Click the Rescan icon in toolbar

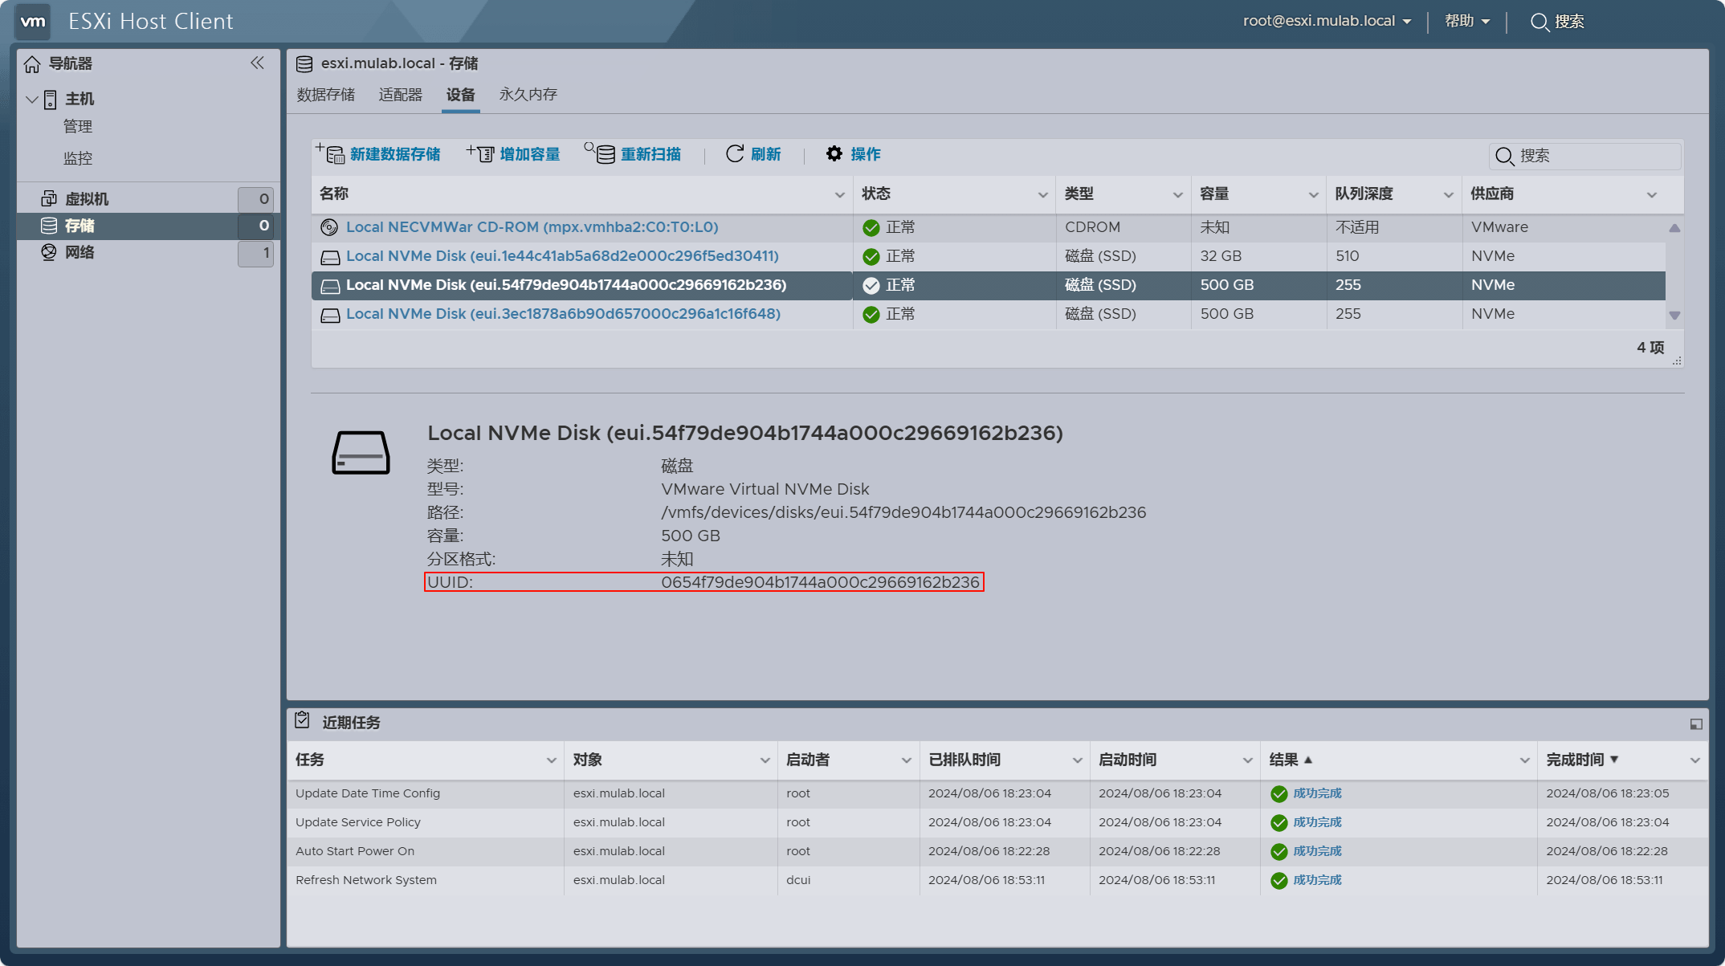(600, 152)
